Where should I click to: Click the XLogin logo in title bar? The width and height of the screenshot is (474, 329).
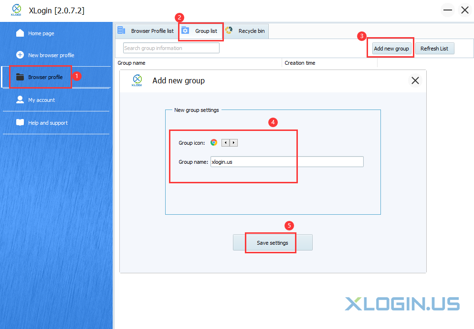coord(16,10)
